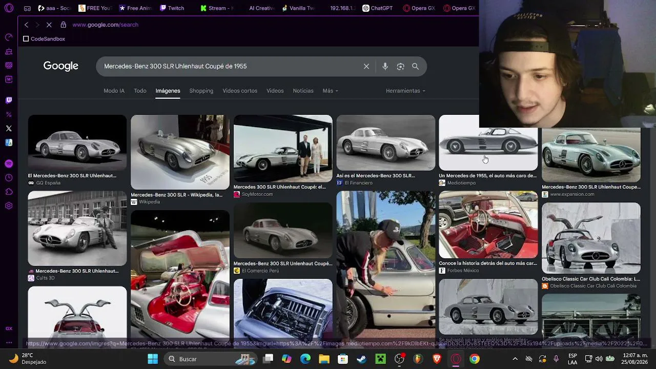Screen dimensions: 656x369
Task: Select the Videos cortos tab
Action: [240, 91]
